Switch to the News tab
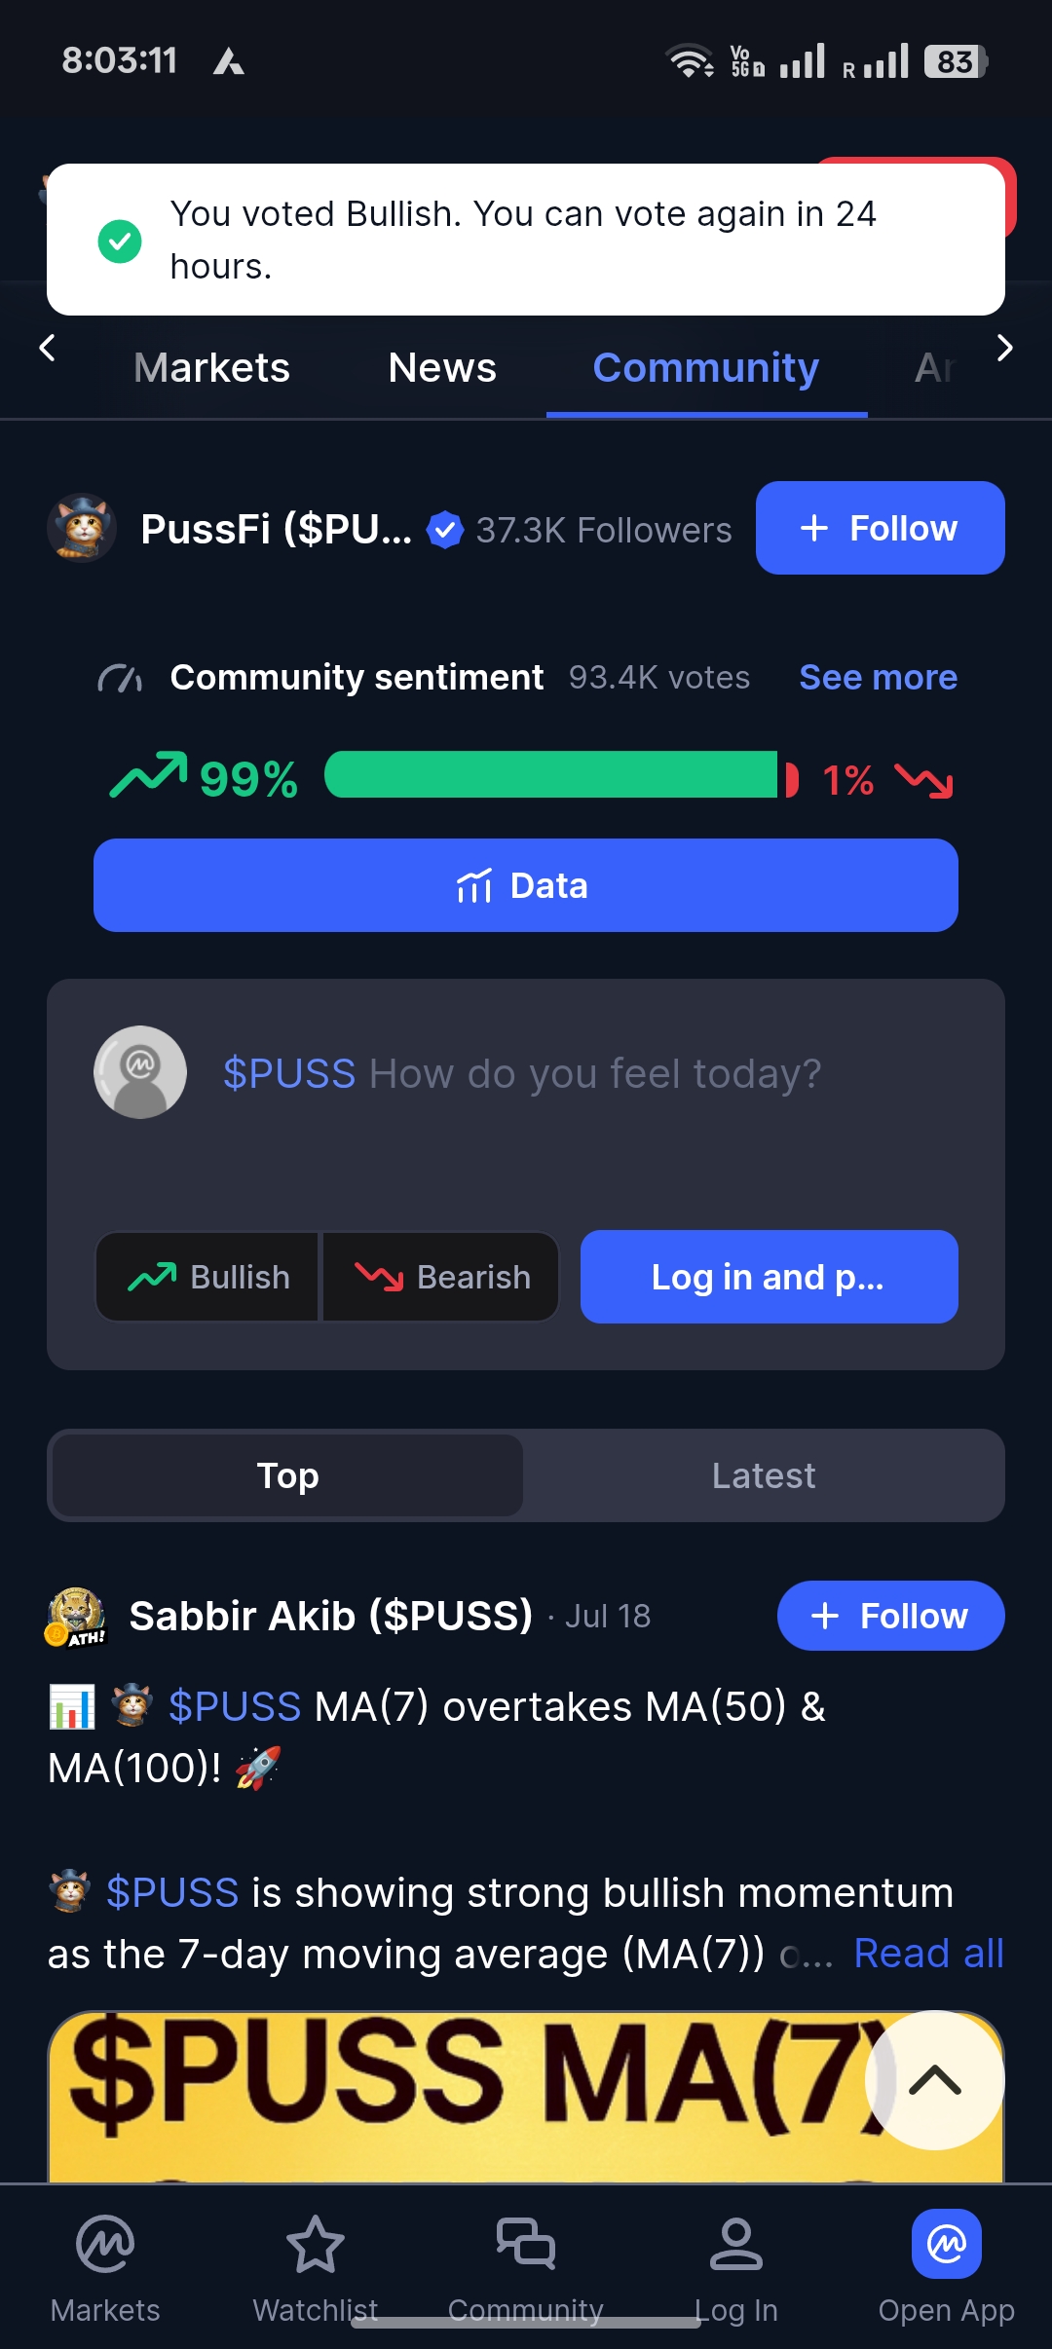This screenshot has height=2349, width=1052. [x=442, y=368]
